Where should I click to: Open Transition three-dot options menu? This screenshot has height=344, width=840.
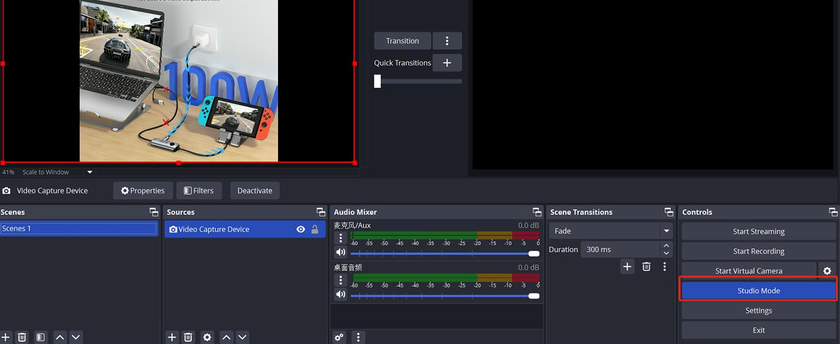point(447,41)
